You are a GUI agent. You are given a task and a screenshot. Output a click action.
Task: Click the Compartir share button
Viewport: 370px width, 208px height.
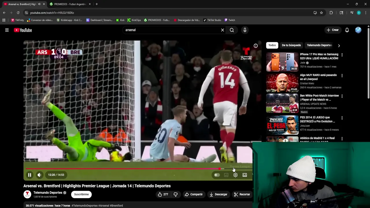pyautogui.click(x=194, y=194)
